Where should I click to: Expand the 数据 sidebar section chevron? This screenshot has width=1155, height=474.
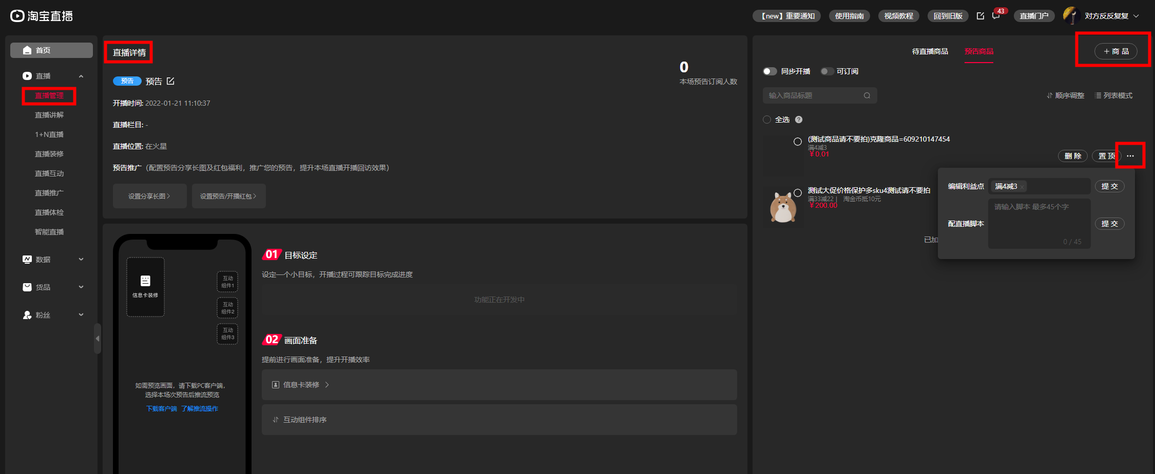[81, 260]
